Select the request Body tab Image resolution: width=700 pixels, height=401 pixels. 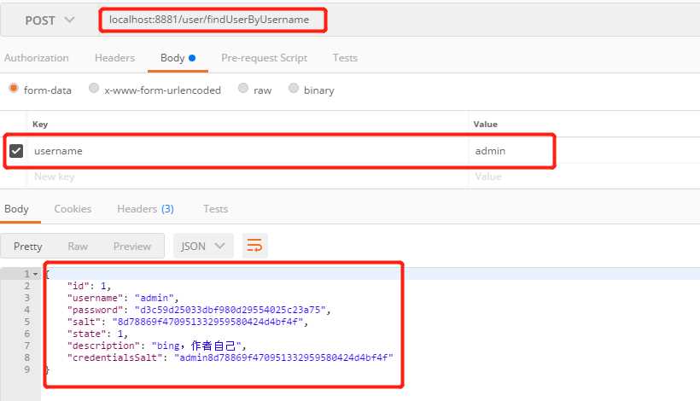coord(178,58)
